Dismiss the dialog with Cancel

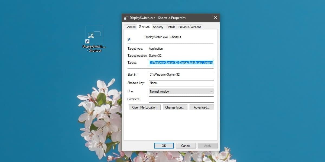186,146
